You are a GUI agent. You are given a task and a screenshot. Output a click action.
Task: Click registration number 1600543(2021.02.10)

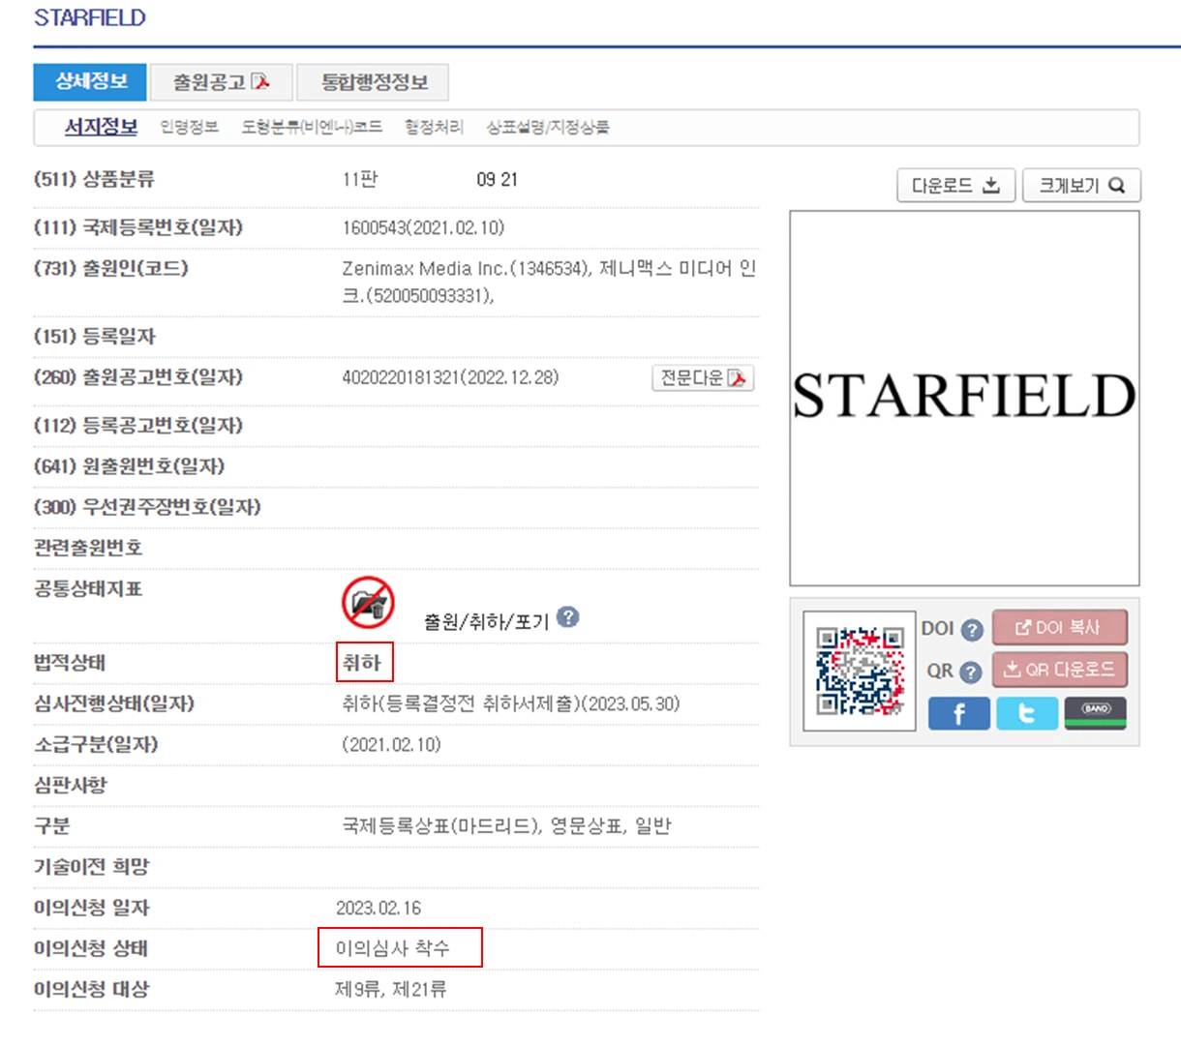[x=423, y=227]
